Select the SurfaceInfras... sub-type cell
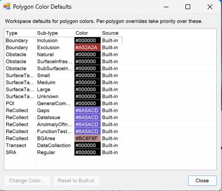The width and height of the screenshot is (222, 191). point(55,61)
